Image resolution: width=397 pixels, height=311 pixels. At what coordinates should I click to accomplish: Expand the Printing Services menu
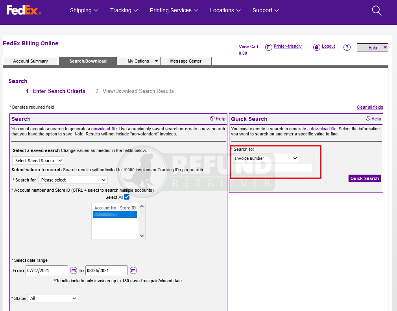(174, 10)
